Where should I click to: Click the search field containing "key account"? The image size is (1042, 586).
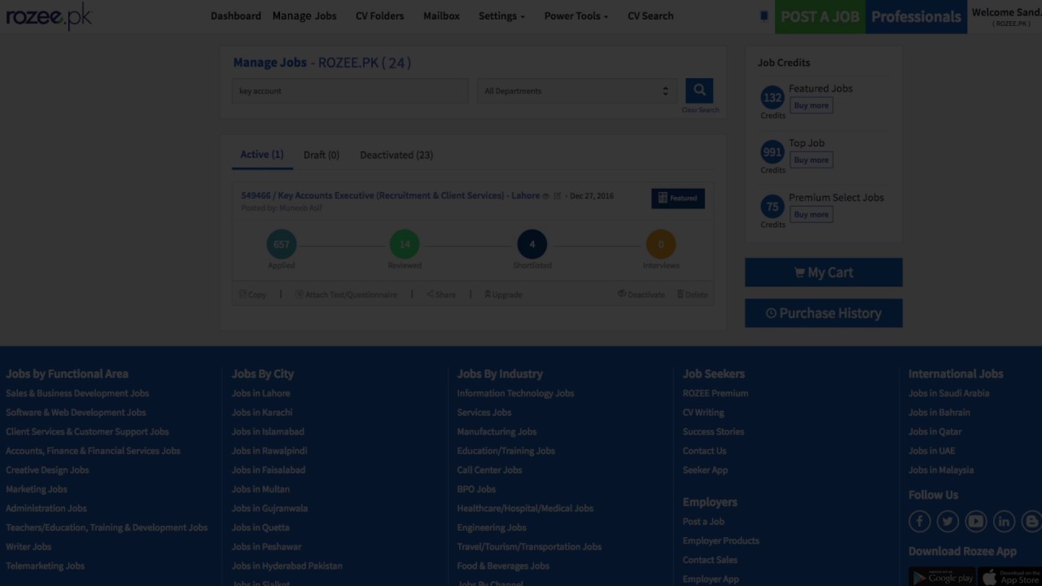350,91
